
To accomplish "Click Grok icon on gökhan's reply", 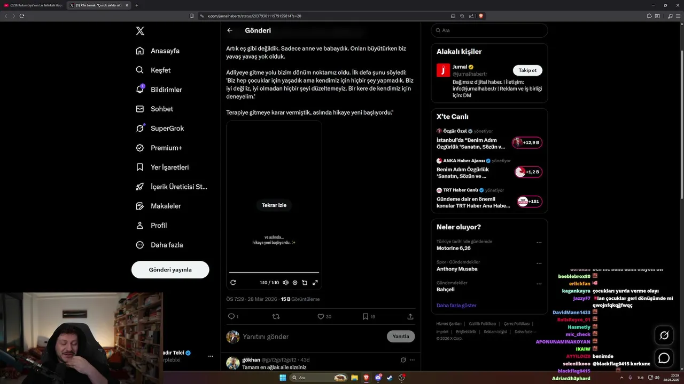I will coord(403,360).
